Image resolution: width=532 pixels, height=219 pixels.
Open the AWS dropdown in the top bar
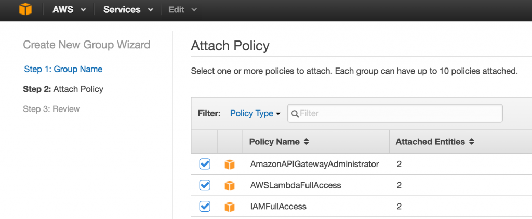[69, 10]
